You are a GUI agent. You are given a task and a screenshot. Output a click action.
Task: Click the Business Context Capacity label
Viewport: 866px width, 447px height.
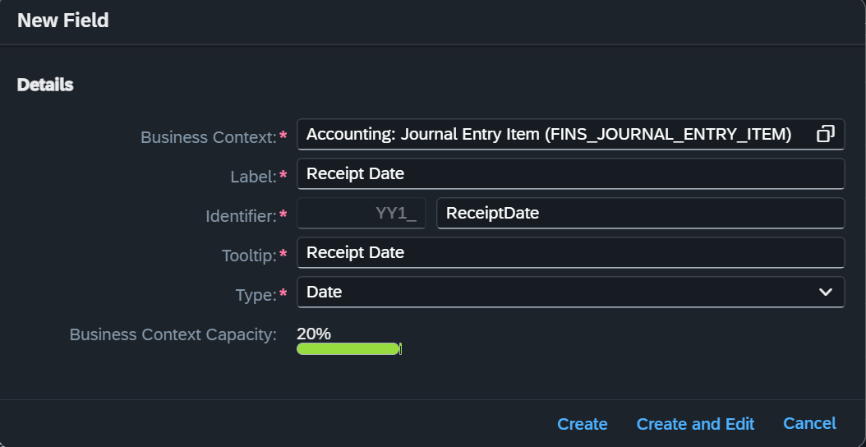(173, 334)
